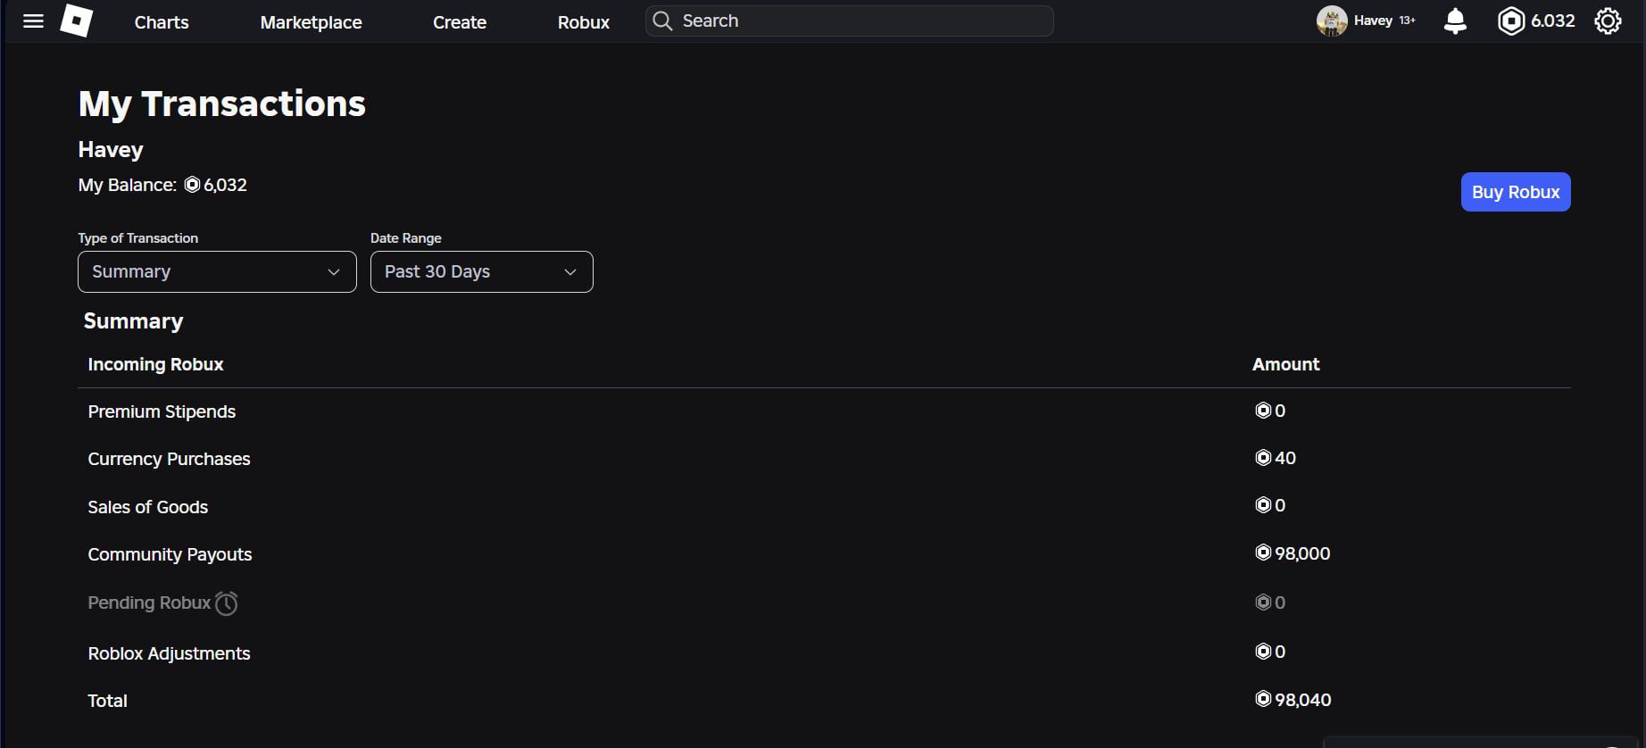Click the search magnifier icon
Viewport: 1646px width, 748px height.
click(x=662, y=21)
